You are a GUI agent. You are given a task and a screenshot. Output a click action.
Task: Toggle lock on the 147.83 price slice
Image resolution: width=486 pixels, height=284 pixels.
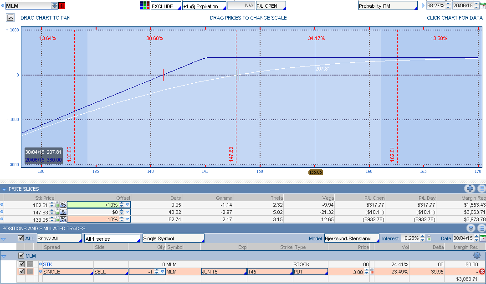pyautogui.click(x=57, y=212)
